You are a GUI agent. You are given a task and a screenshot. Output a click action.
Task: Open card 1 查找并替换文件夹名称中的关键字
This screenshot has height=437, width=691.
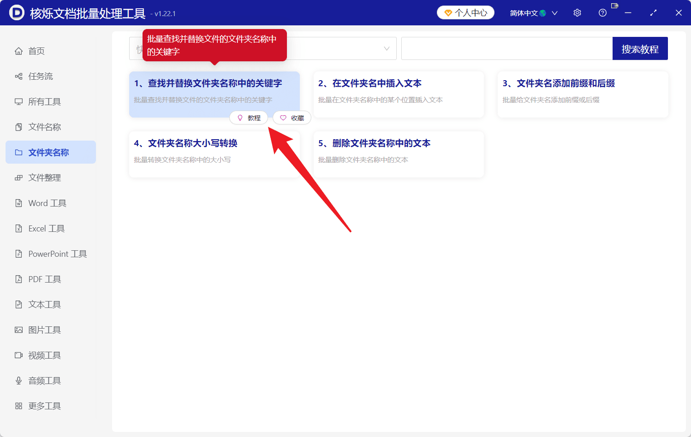[x=214, y=94]
